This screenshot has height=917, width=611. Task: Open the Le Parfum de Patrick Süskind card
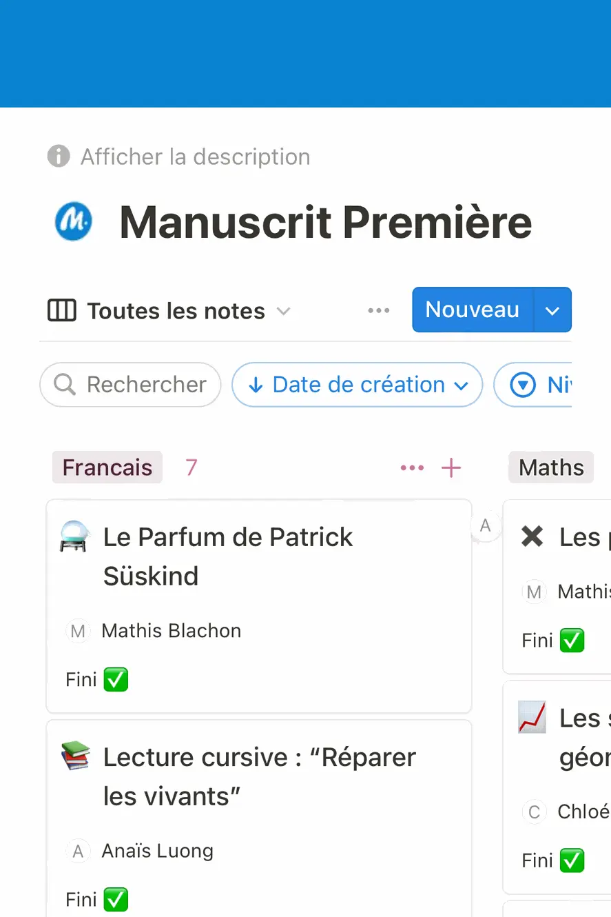point(259,607)
